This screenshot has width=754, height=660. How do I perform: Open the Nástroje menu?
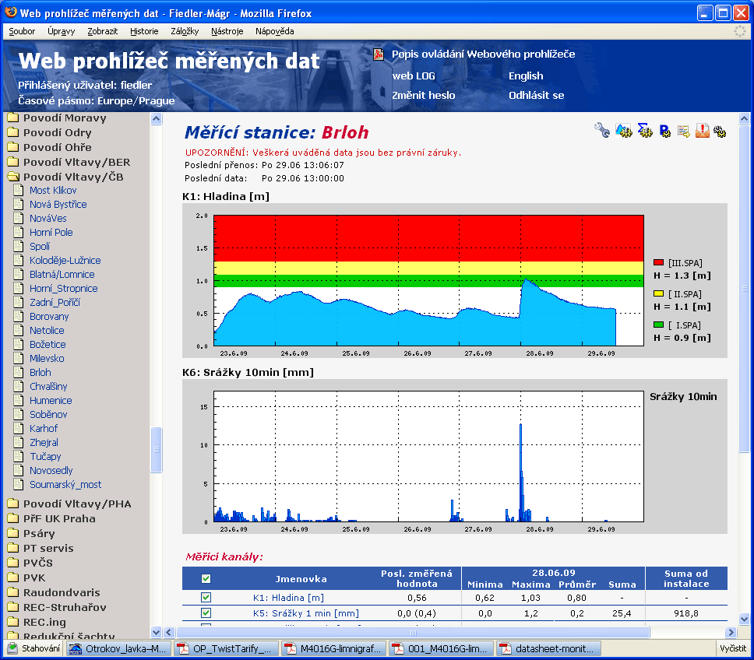coord(227,31)
